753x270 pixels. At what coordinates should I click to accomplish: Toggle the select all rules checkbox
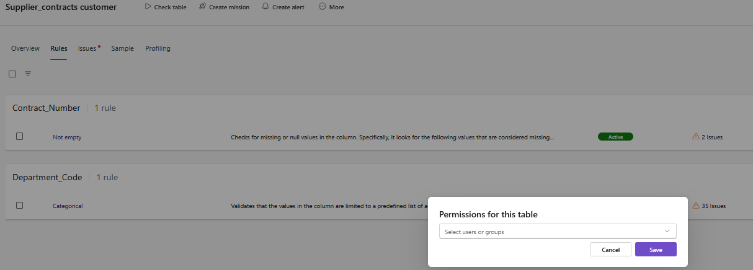[12, 74]
